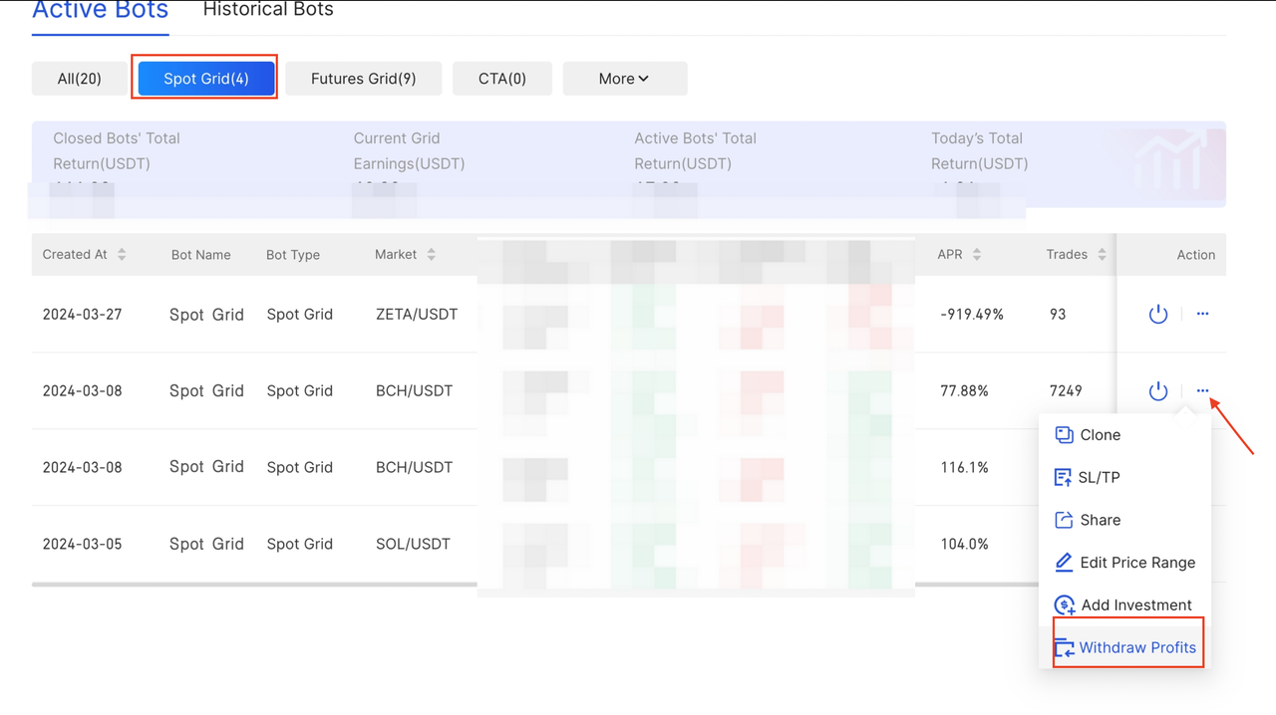
Task: Click three-dot icon on 77.88% BCH/USDT row
Action: (1202, 390)
